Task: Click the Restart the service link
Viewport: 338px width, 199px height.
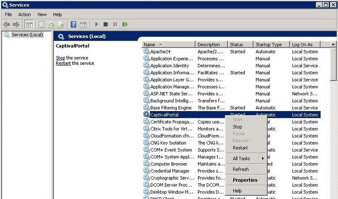Action: [x=63, y=63]
